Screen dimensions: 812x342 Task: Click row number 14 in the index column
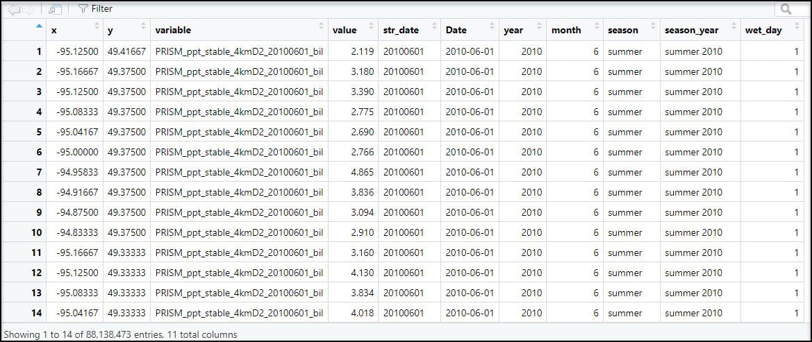(x=36, y=313)
